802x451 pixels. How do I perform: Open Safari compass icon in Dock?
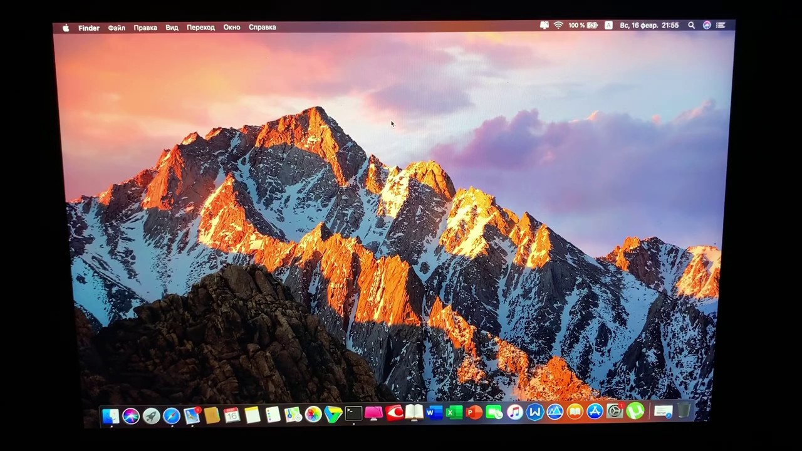point(171,415)
